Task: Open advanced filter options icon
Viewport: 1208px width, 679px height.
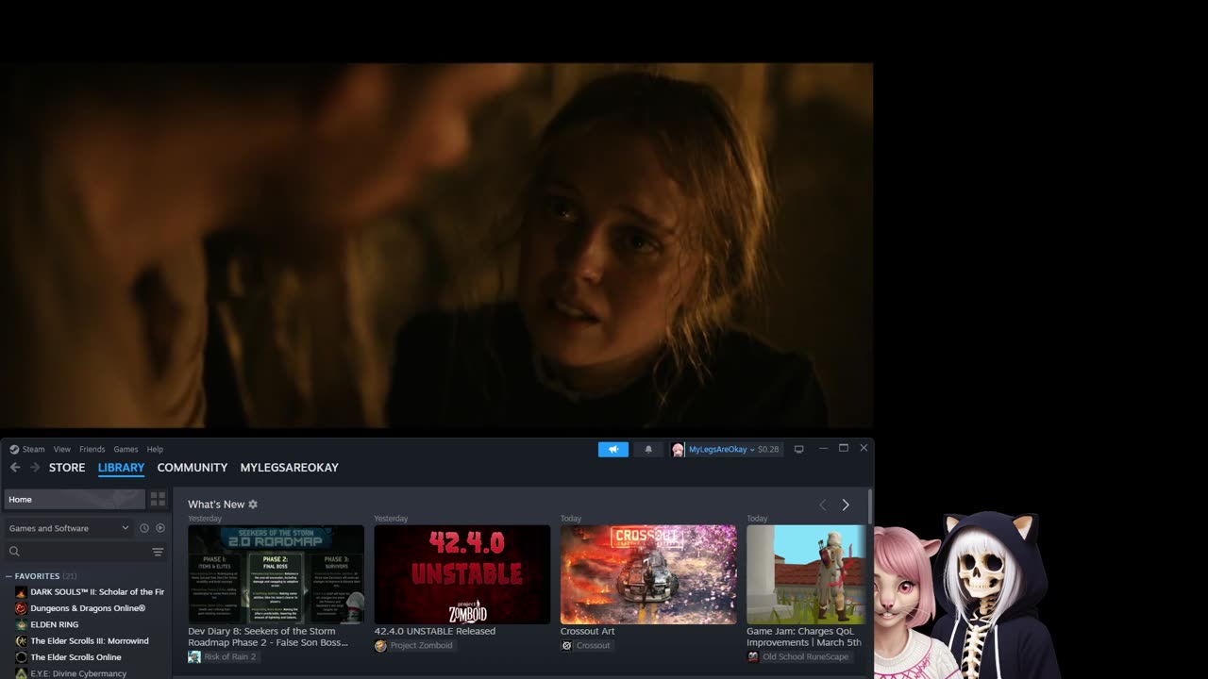Action: pyautogui.click(x=158, y=552)
